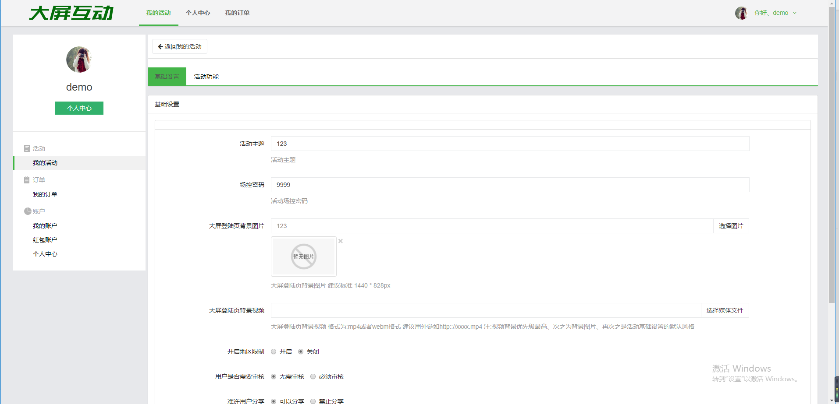
Task: Click the 返回我的活动 back button
Action: point(180,46)
